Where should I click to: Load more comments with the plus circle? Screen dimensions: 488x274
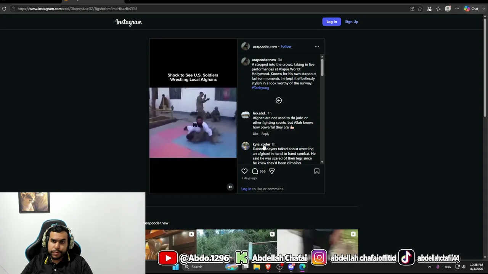pos(279,100)
